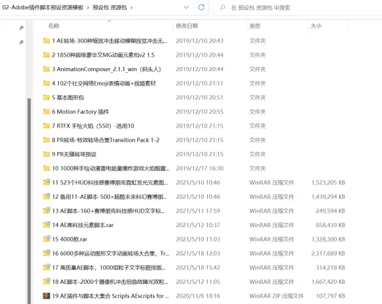382x304 pixels.
Task: Sort files by 大小 column header
Action: coord(316,25)
